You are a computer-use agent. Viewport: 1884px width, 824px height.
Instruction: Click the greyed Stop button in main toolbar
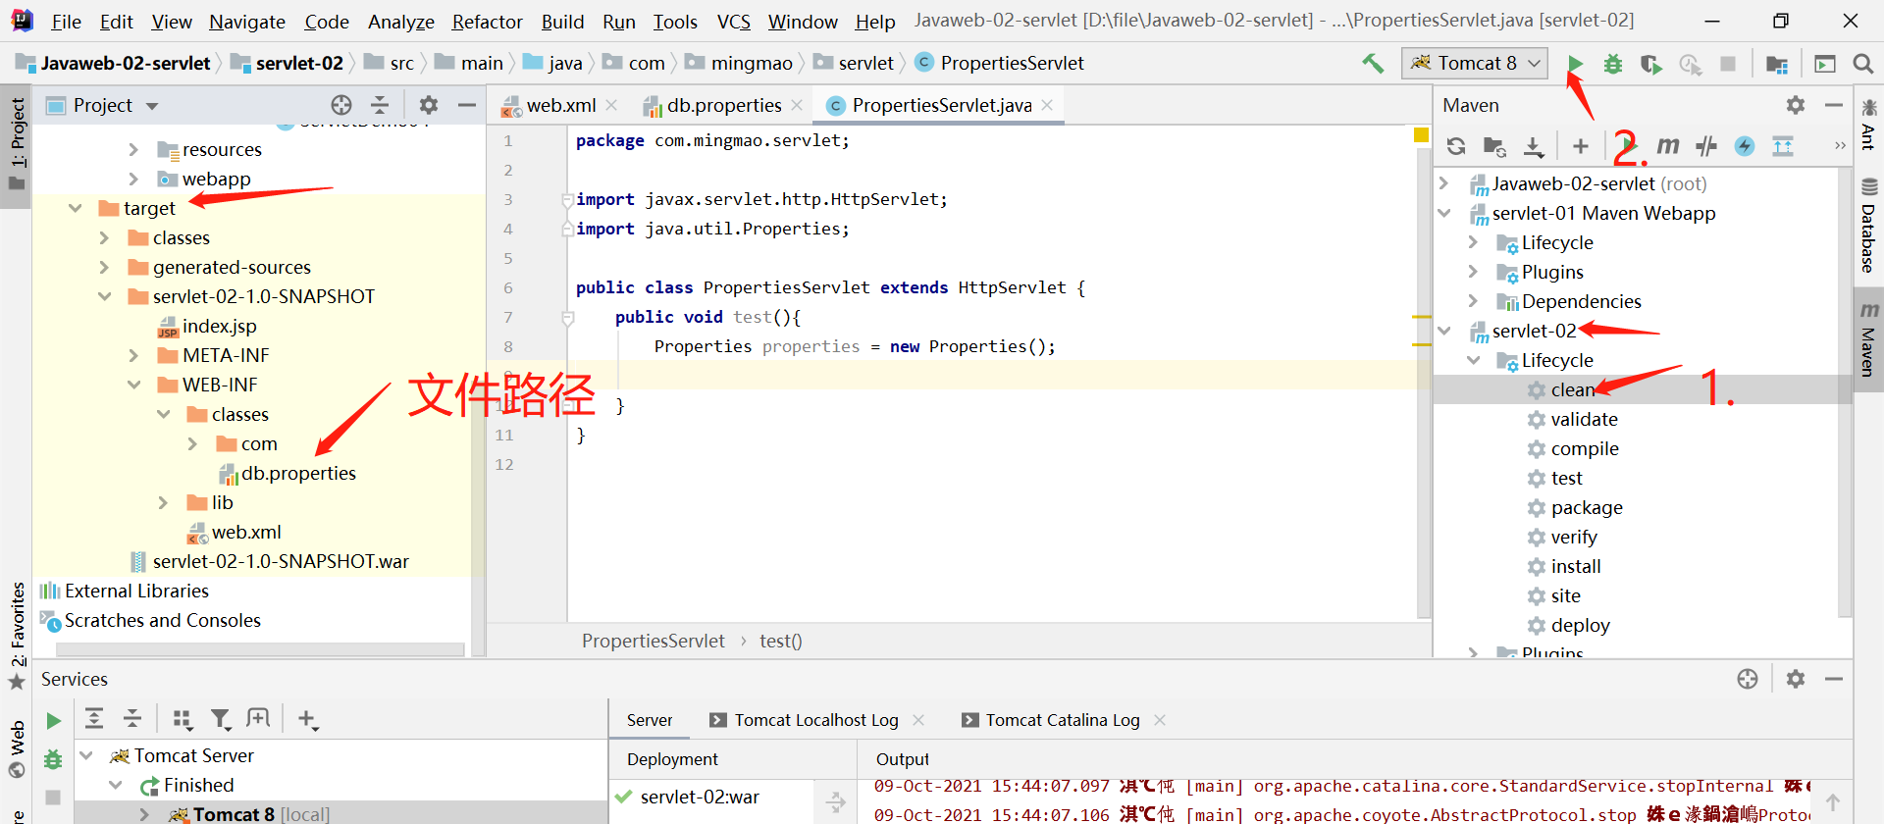(x=1728, y=64)
